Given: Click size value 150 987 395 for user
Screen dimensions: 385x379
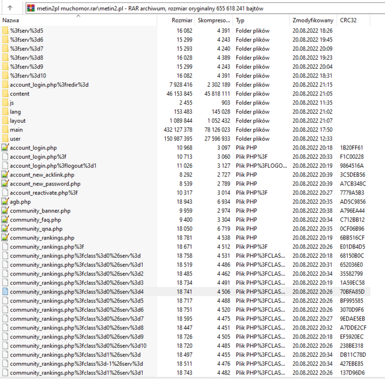Looking at the screenshot, I should pyautogui.click(x=178, y=139).
